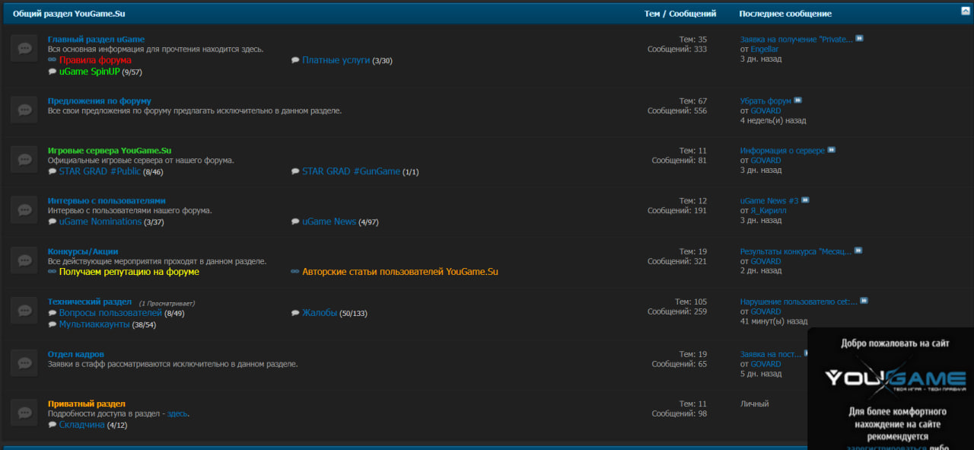The image size is (974, 450).
Task: Click bubble icon beside STAR GRAD #Public
Action: tap(53, 171)
